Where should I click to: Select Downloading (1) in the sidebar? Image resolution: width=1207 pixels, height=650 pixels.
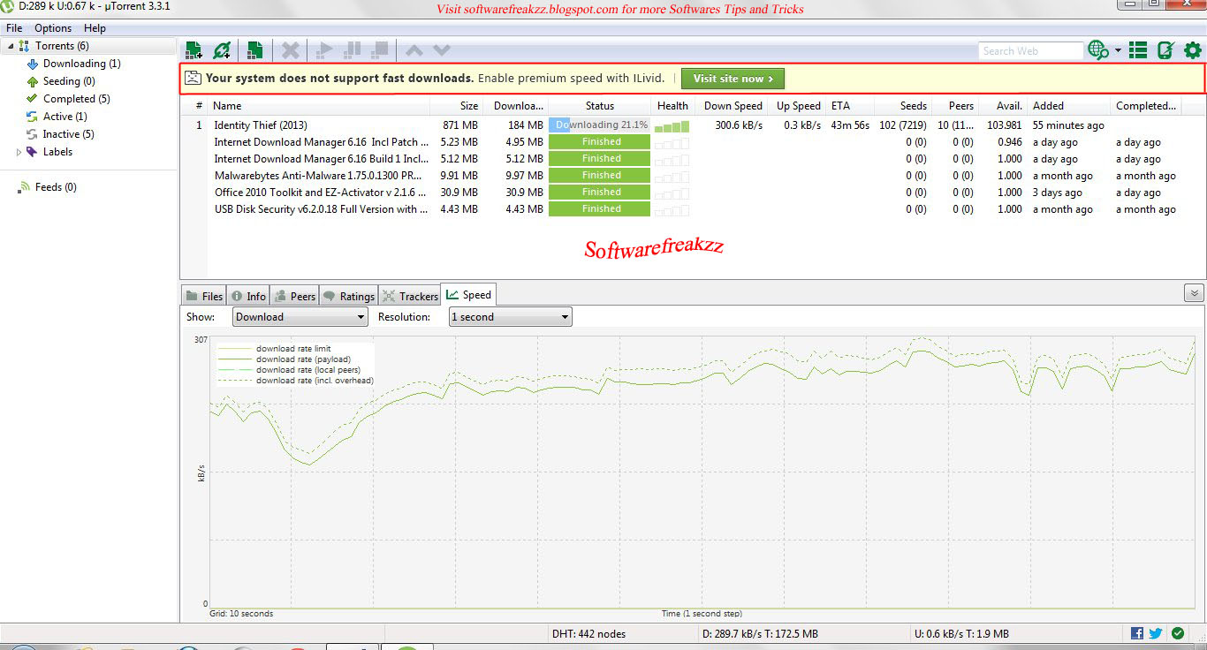pos(81,64)
